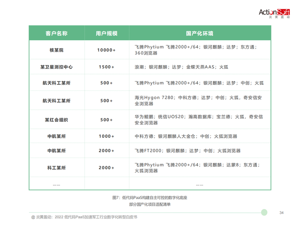Click the figure caption 图7 低代码PaaS
The image size is (300, 225).
coord(150,197)
